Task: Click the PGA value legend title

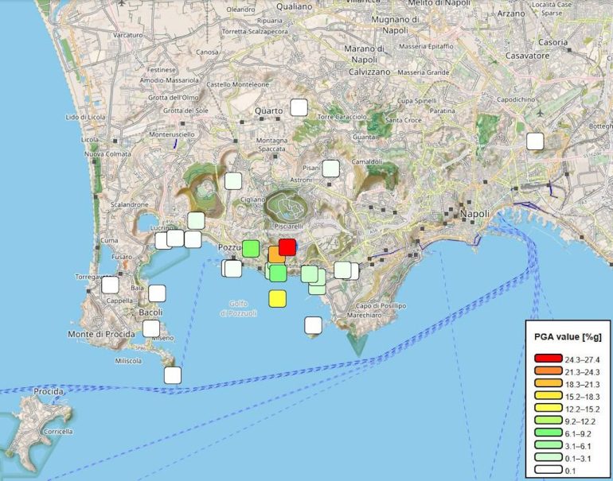Action: pos(568,337)
